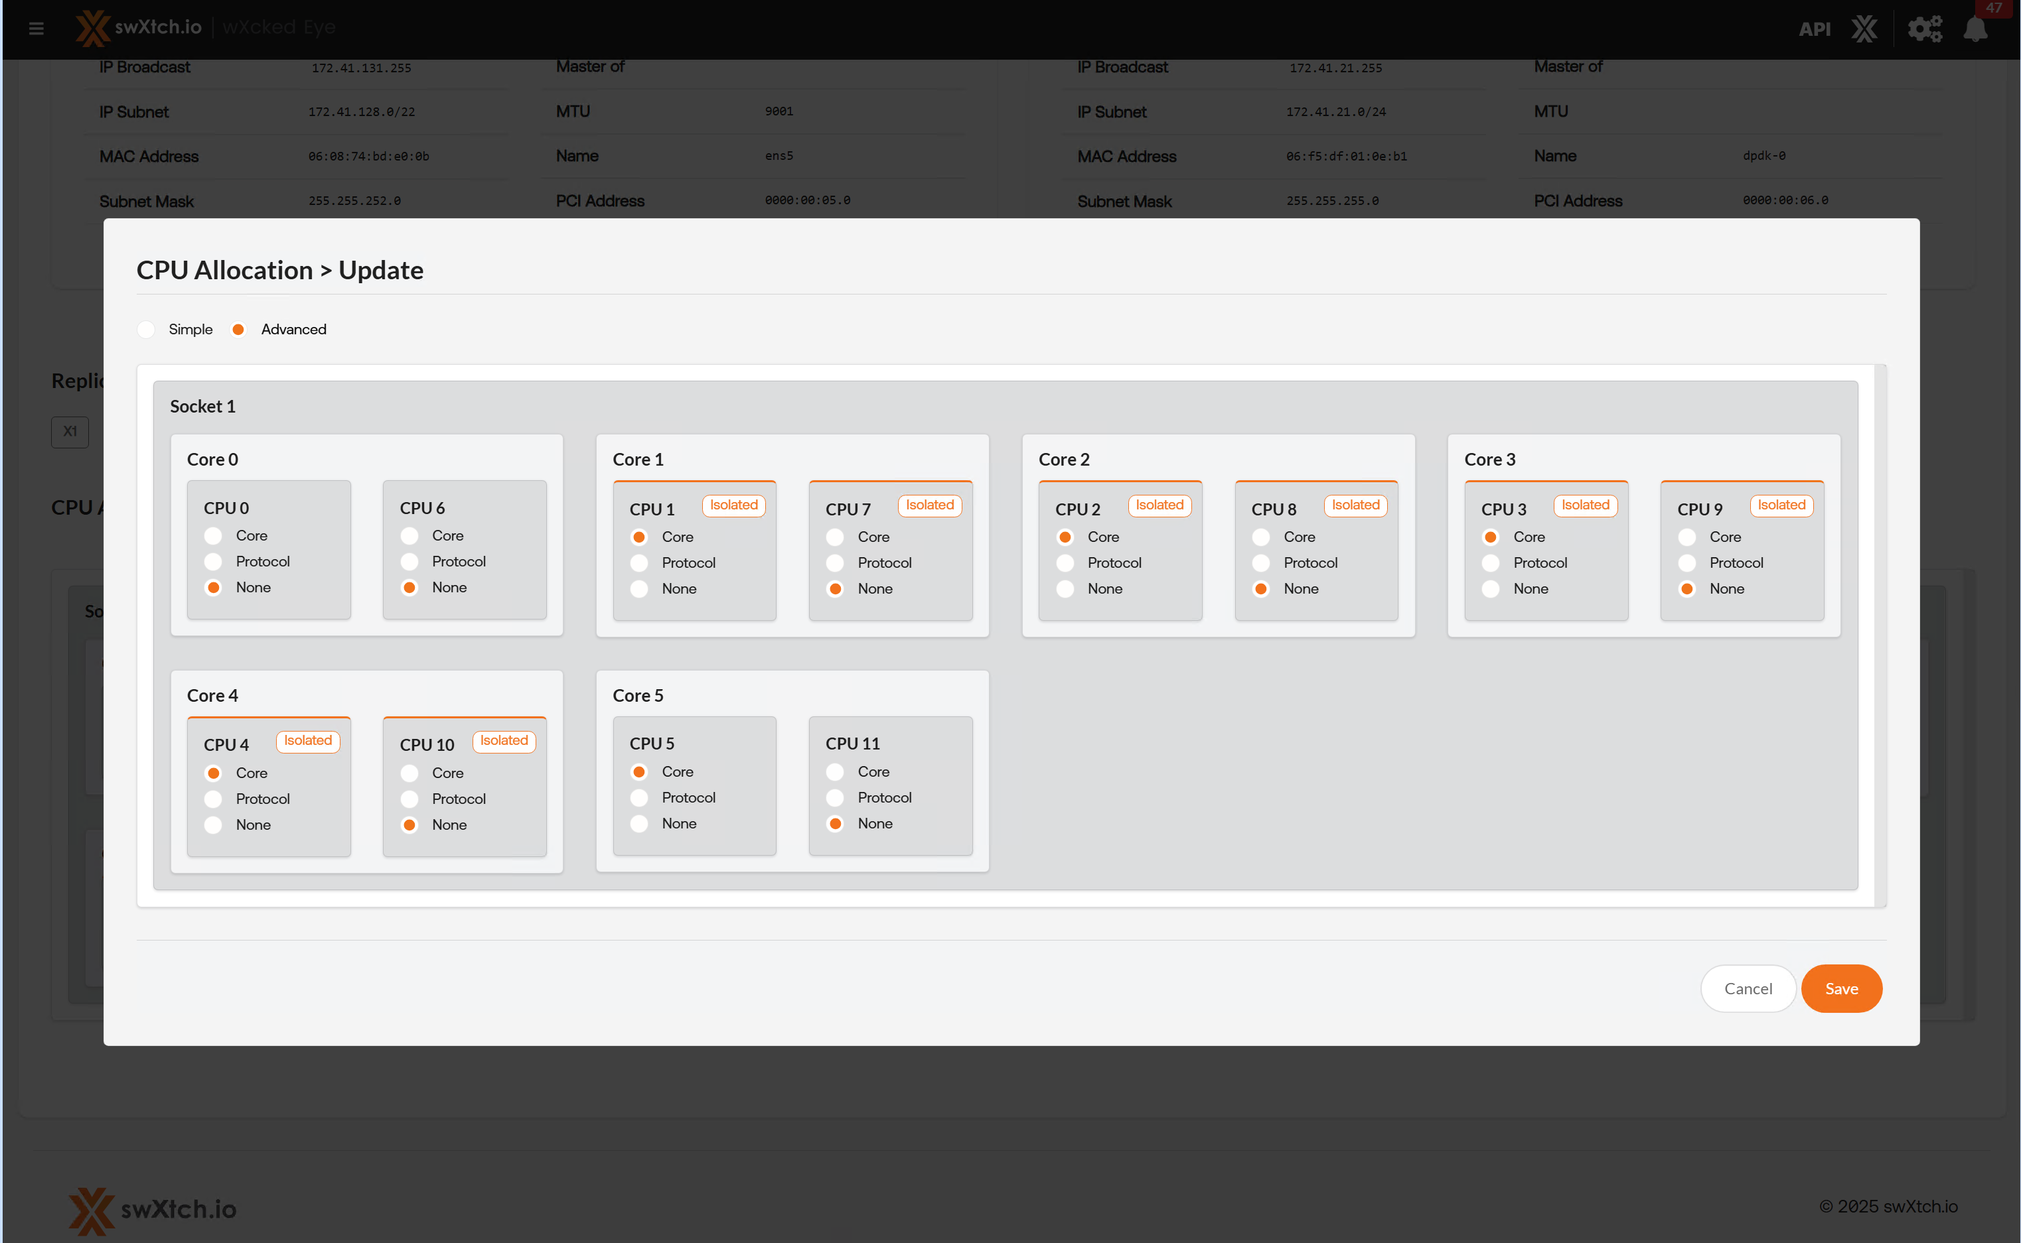Click the X-shaped swXtch icon in top bar
The image size is (2021, 1243).
coord(1864,30)
